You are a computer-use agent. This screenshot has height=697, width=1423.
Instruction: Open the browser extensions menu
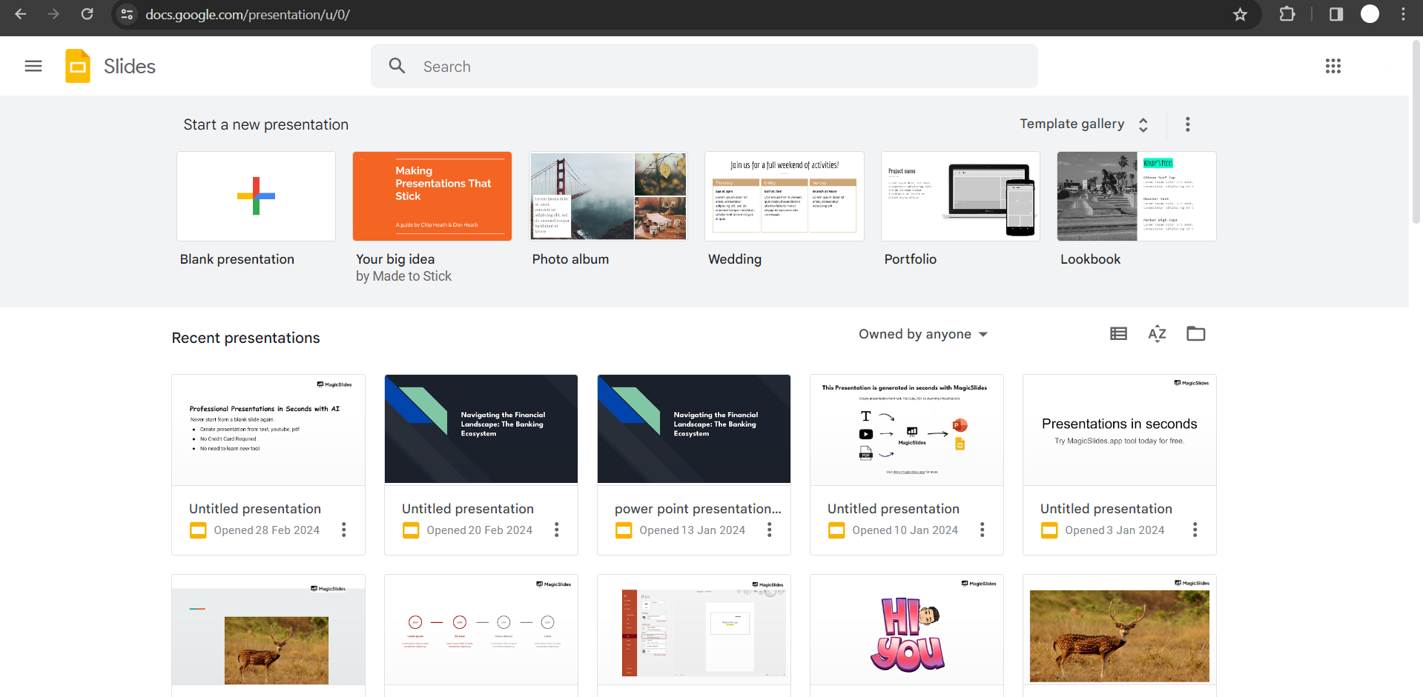(x=1287, y=14)
